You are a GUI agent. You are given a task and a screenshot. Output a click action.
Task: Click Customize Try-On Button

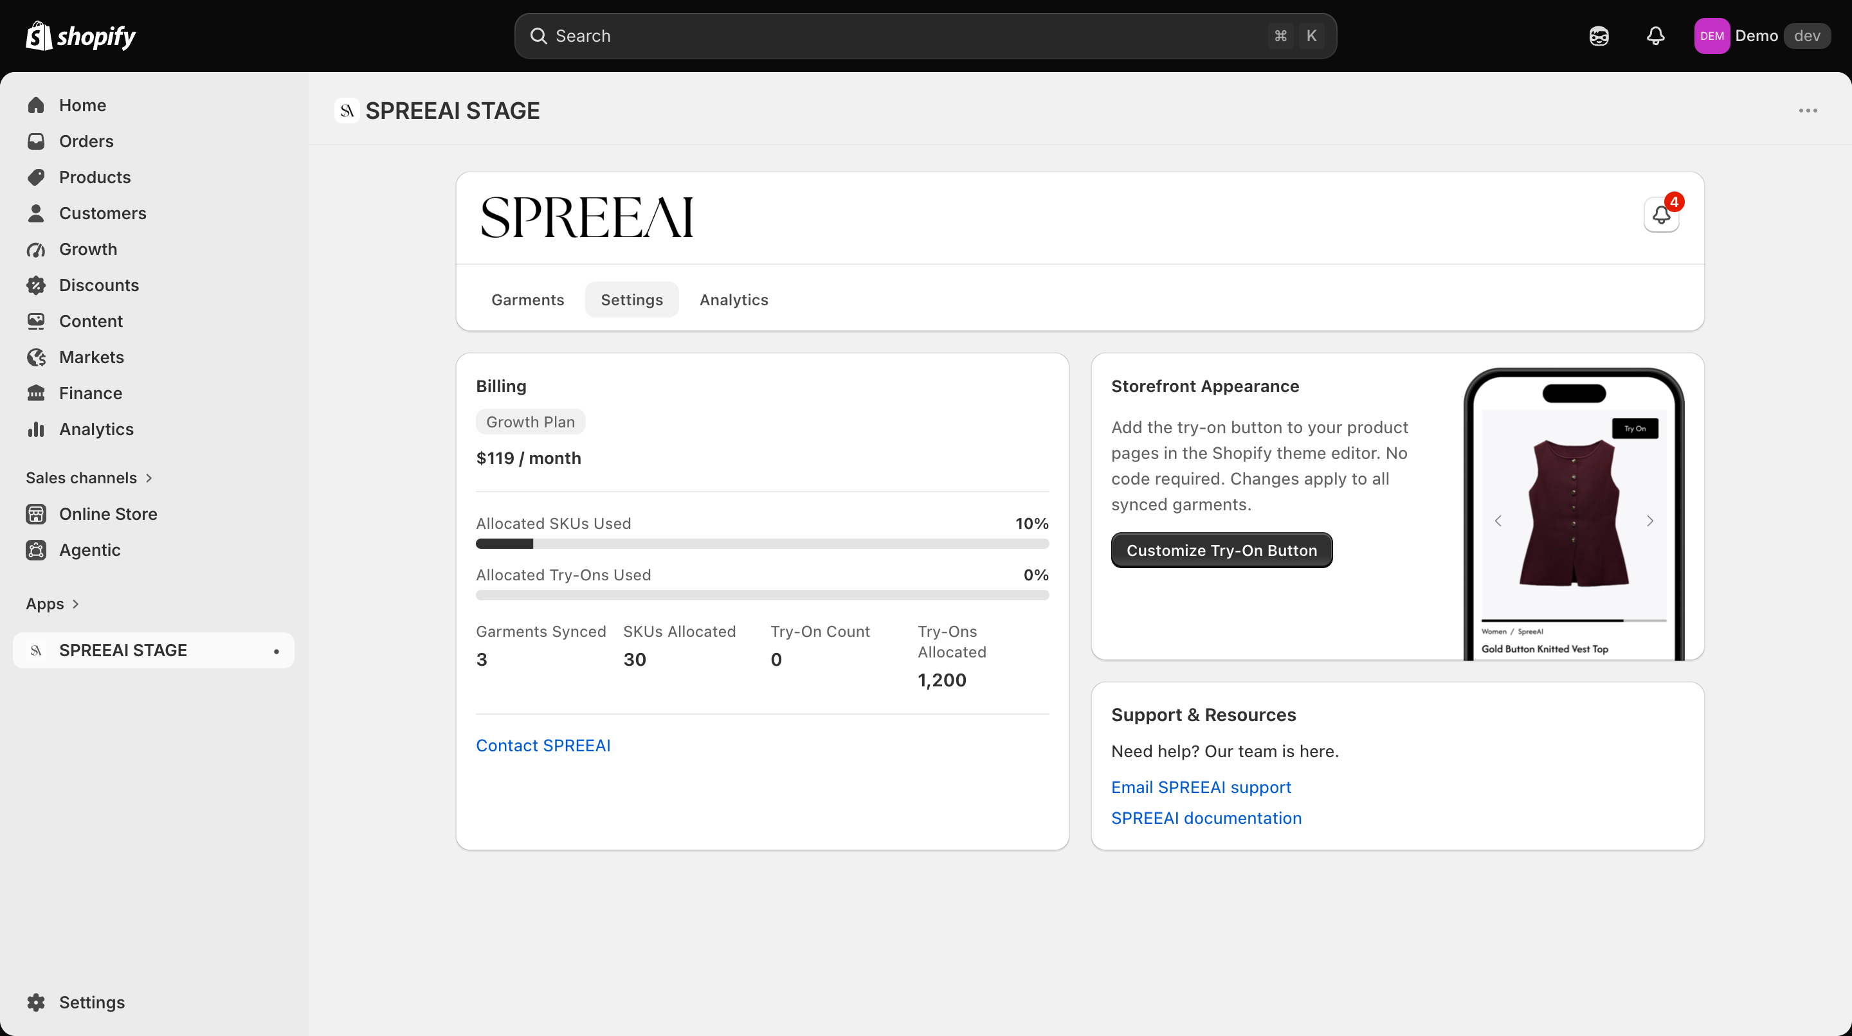click(1222, 550)
